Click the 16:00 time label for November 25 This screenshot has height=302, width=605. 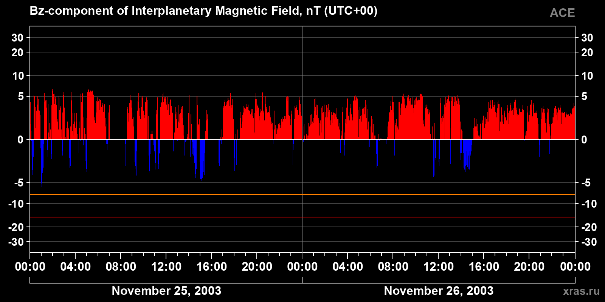point(212,267)
